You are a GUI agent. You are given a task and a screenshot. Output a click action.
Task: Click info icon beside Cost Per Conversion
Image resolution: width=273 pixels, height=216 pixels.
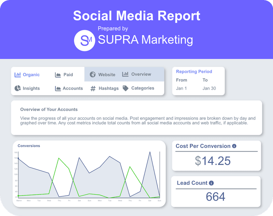(234, 146)
